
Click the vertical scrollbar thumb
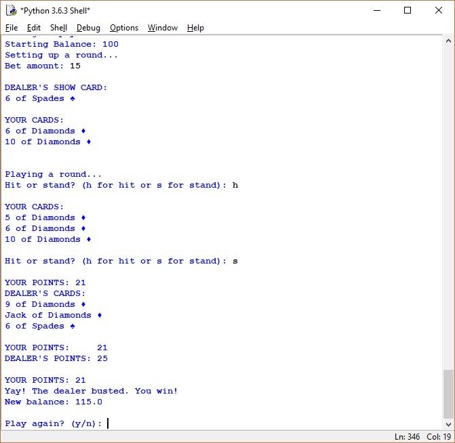[448, 394]
